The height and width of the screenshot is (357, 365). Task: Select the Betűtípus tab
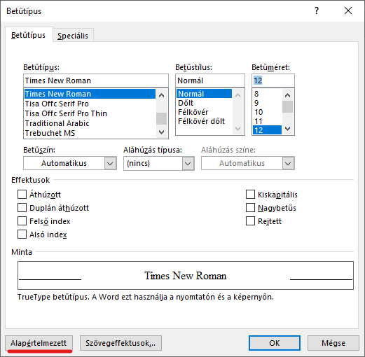(x=29, y=35)
